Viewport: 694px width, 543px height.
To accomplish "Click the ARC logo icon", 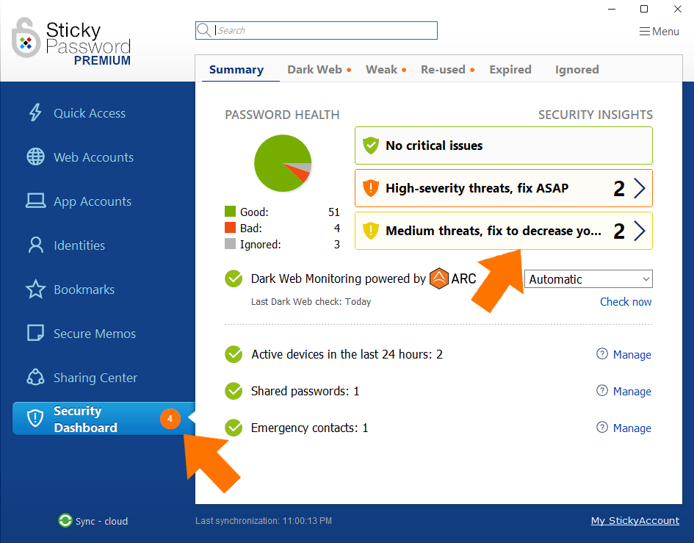I will pyautogui.click(x=439, y=278).
